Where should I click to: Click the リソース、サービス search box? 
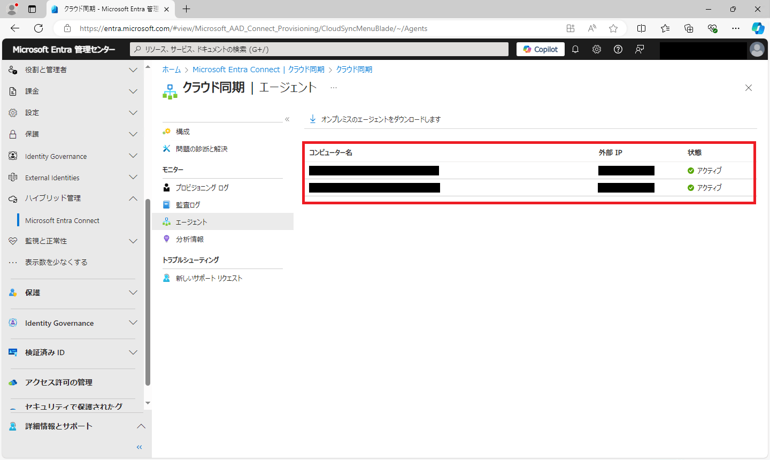point(319,49)
